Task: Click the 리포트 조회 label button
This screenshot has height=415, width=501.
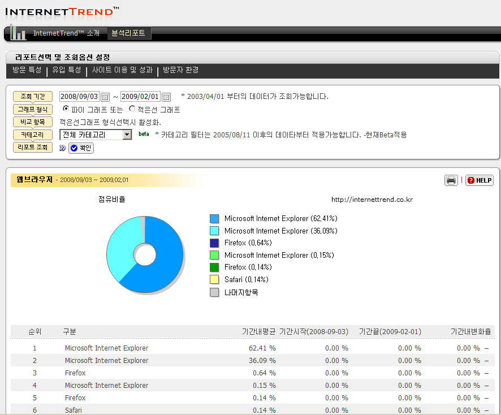Action: 33,147
